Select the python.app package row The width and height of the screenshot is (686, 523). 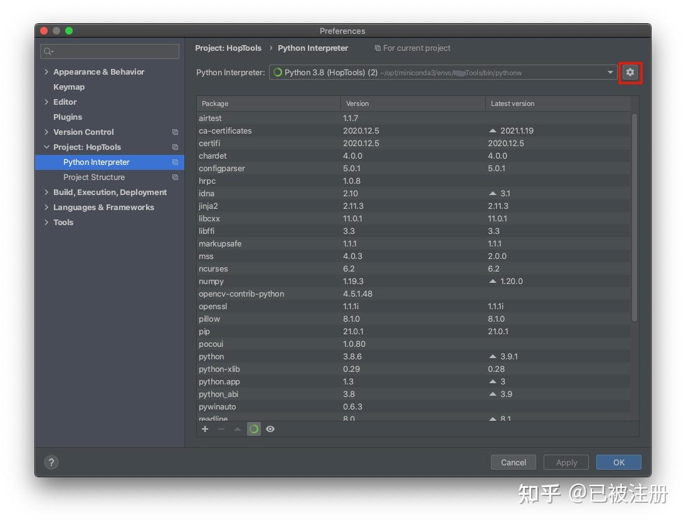tap(414, 382)
